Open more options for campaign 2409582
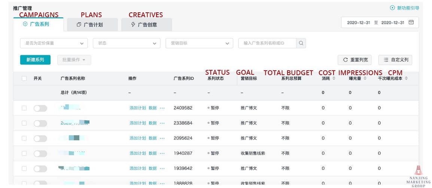 (162, 108)
